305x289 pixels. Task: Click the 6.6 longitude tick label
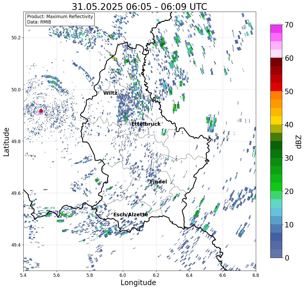coord(223,275)
